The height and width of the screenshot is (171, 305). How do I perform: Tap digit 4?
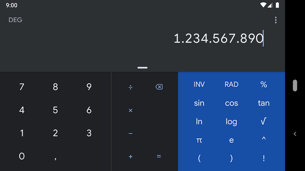(22, 110)
